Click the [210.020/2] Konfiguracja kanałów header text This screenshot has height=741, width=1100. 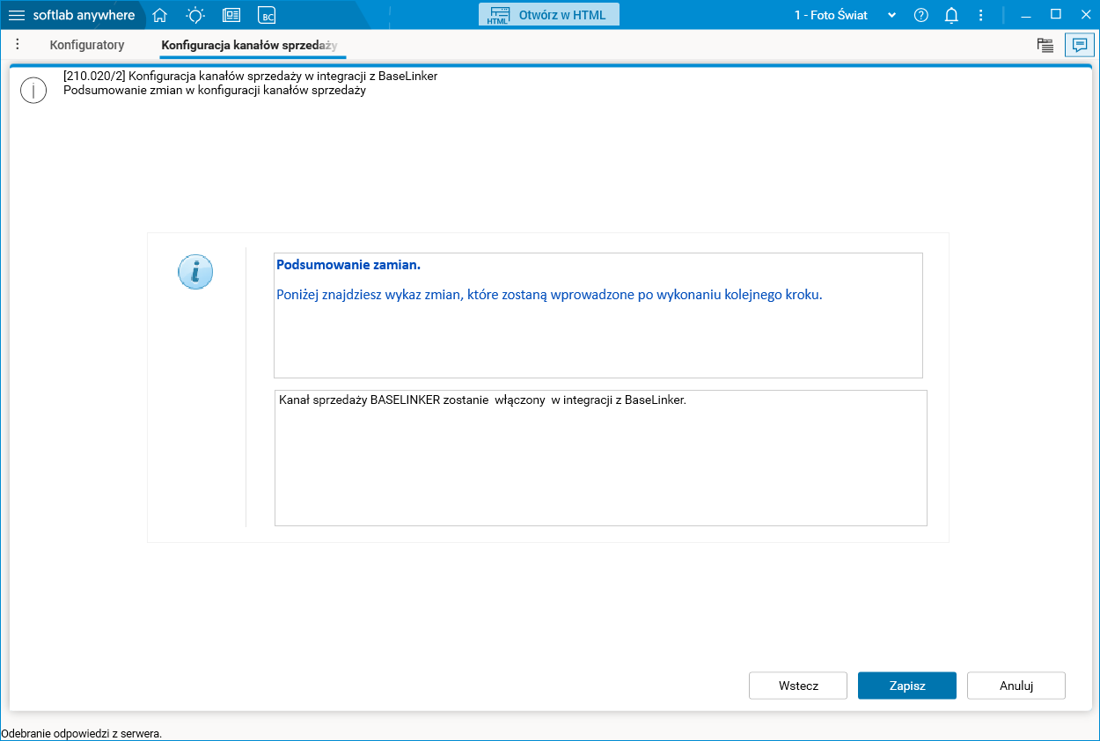pyautogui.click(x=251, y=76)
